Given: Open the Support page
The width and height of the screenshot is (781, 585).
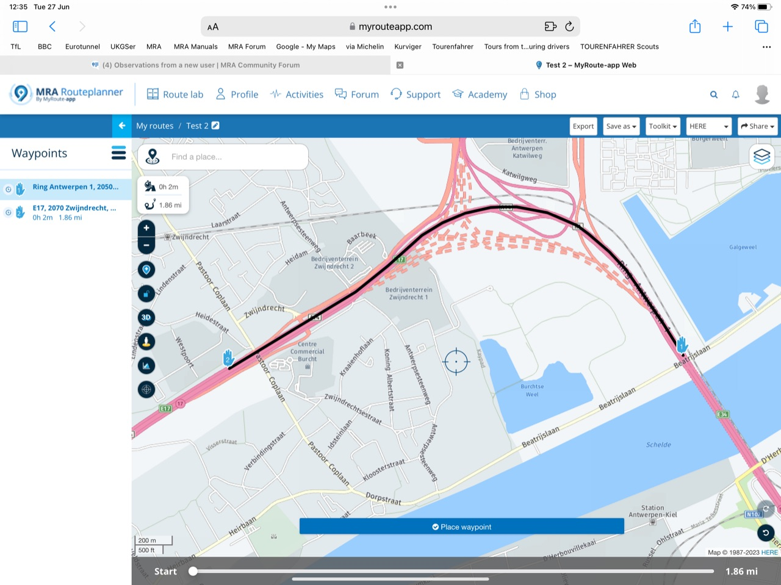Looking at the screenshot, I should click(416, 95).
